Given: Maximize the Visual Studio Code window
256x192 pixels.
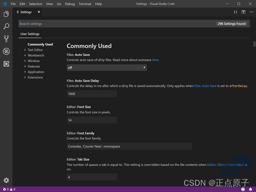Looking at the screenshot, I should (239, 4).
